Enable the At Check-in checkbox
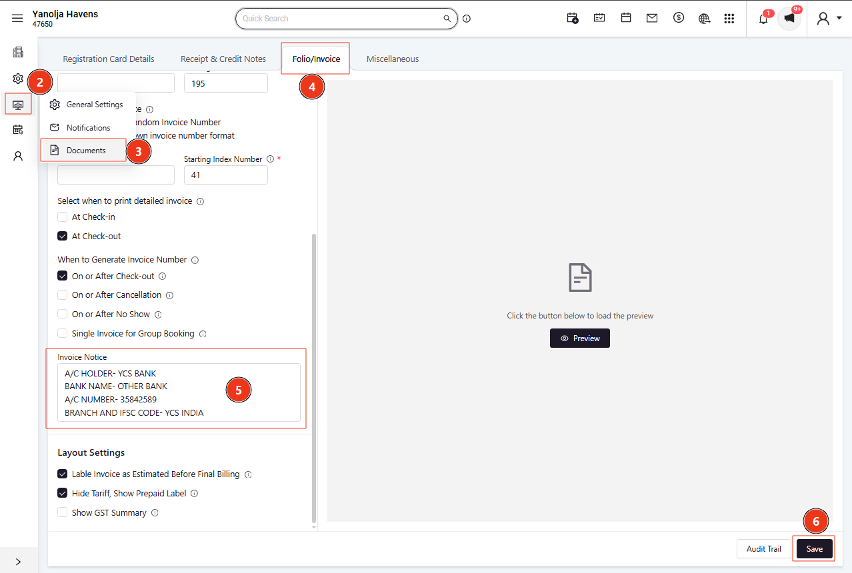This screenshot has width=852, height=573. tap(63, 217)
